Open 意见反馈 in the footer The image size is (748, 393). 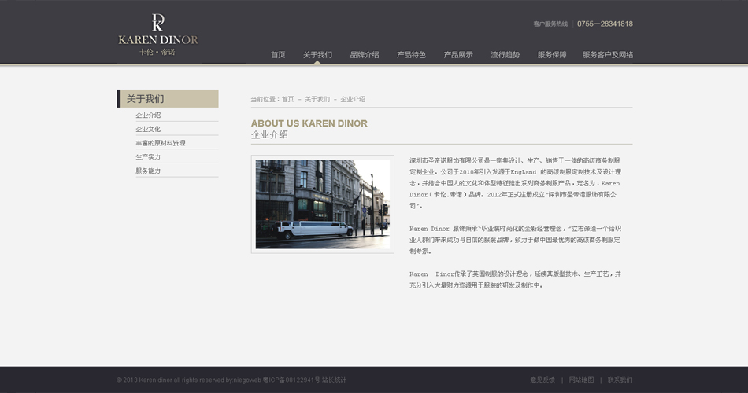(x=542, y=380)
